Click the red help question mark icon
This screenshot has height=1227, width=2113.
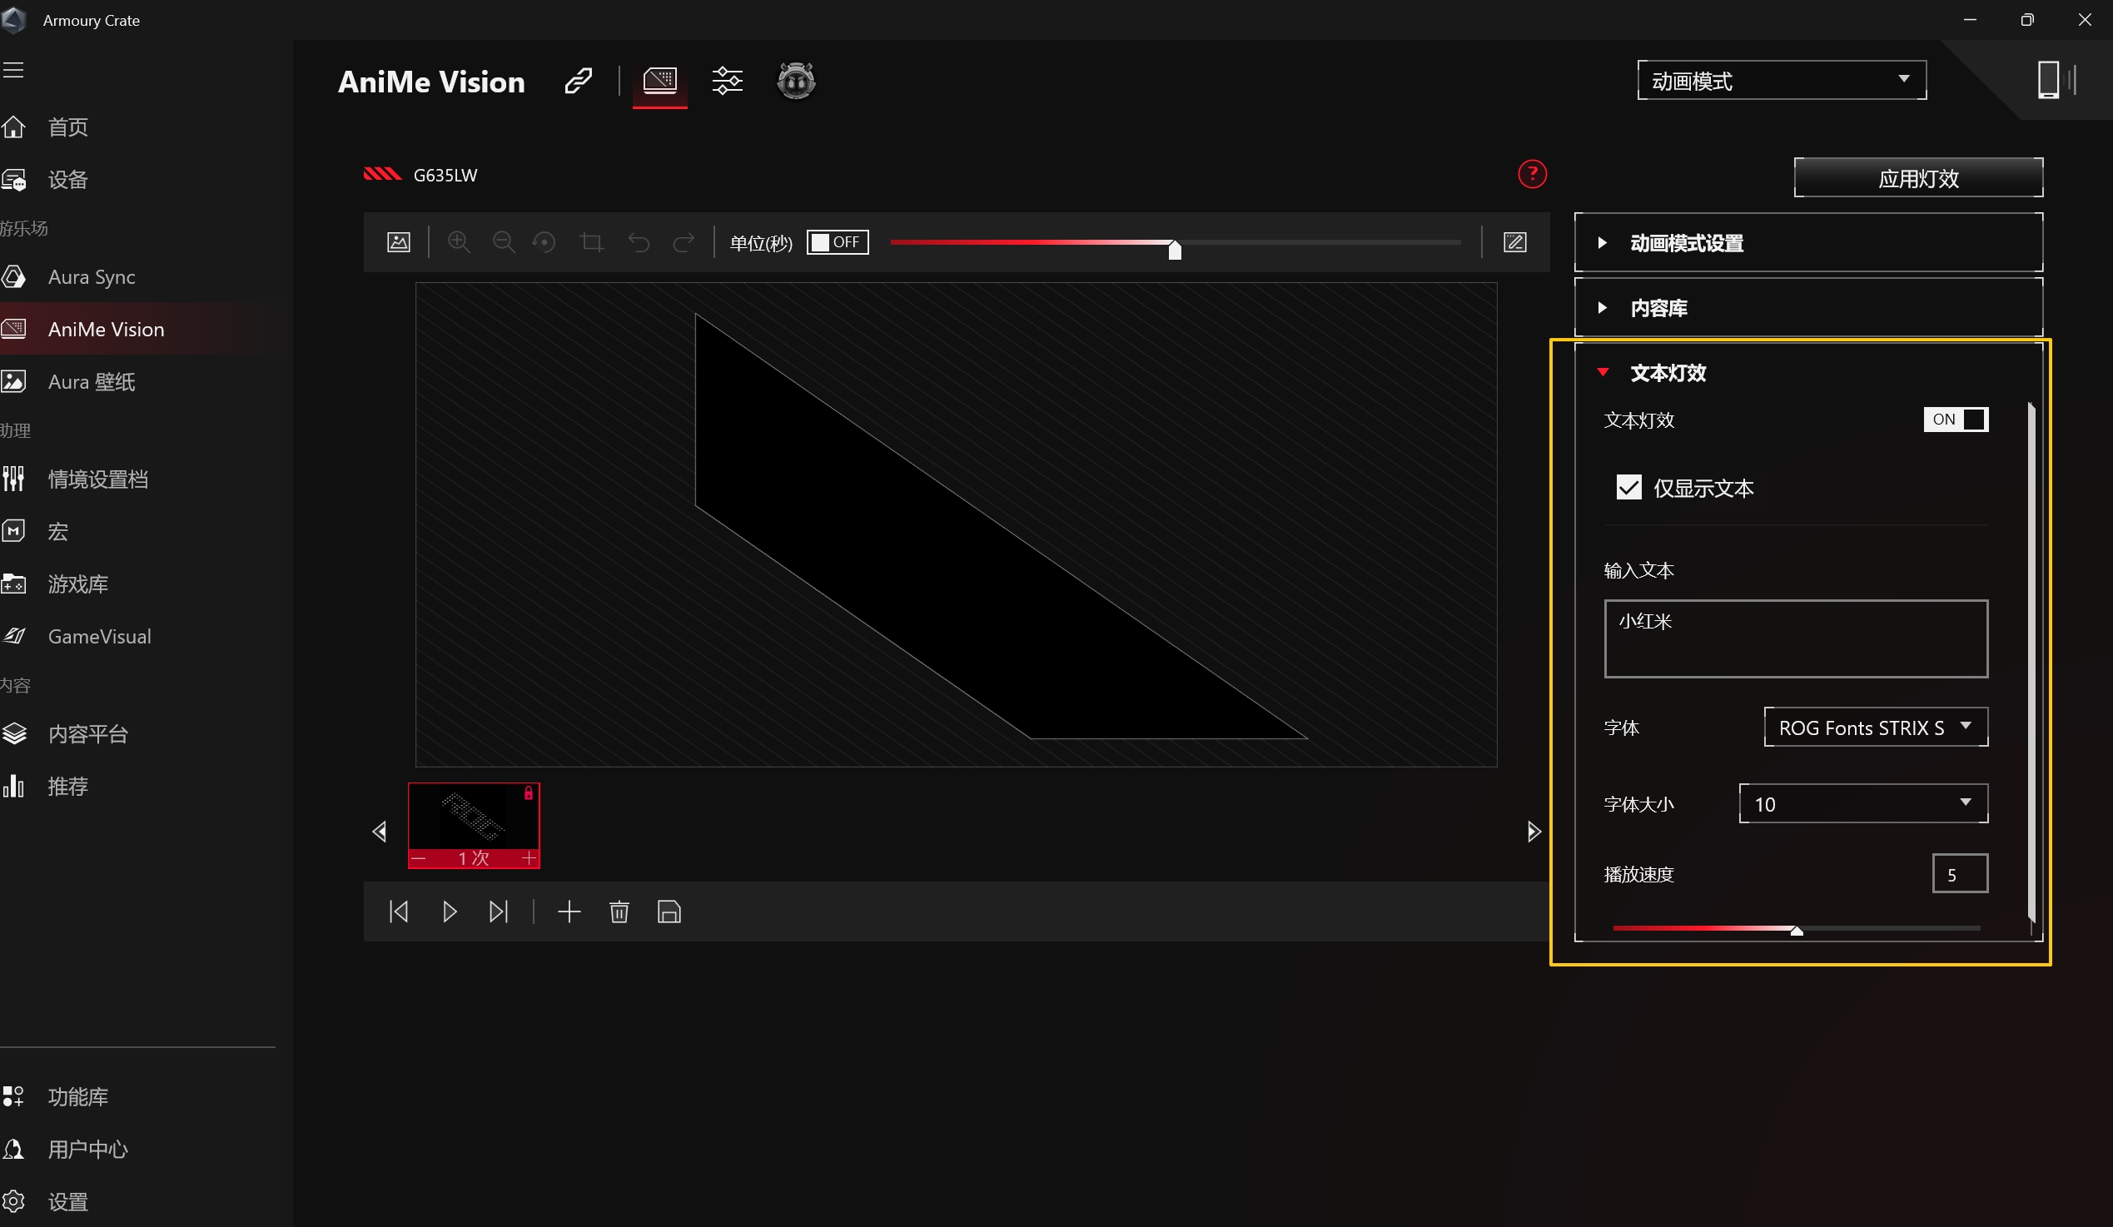[x=1532, y=174]
